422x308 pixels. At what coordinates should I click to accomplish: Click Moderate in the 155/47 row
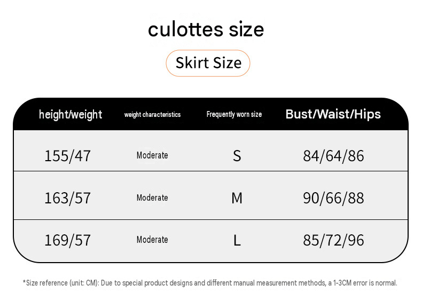(x=152, y=155)
